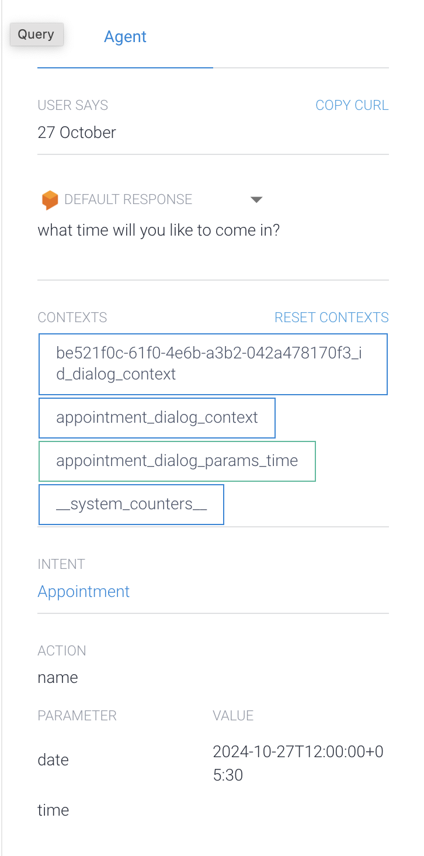Expand the DEFAULT RESPONSE dropdown arrow
The height and width of the screenshot is (856, 424).
tap(256, 199)
